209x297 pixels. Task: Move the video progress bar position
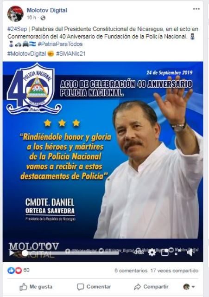coord(70,253)
